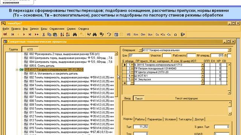
Task: Click the Тшт field showing 11,252
Action: click(141, 127)
